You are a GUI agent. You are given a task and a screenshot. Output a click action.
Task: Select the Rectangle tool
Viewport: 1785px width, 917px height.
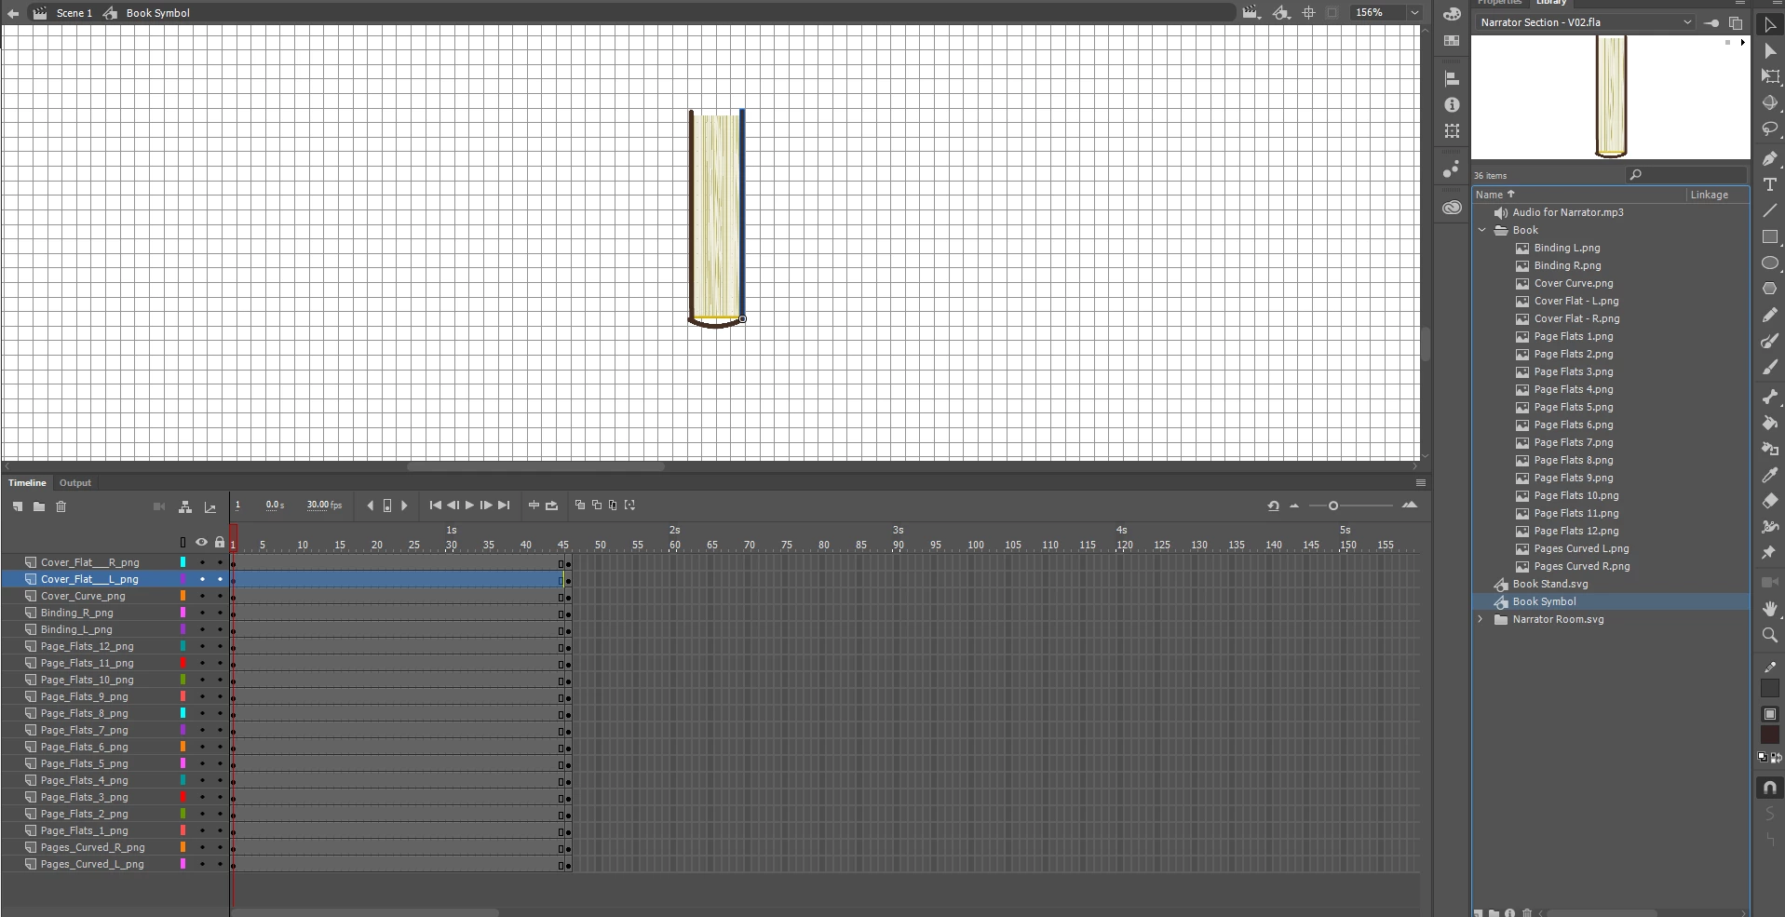click(x=1770, y=237)
